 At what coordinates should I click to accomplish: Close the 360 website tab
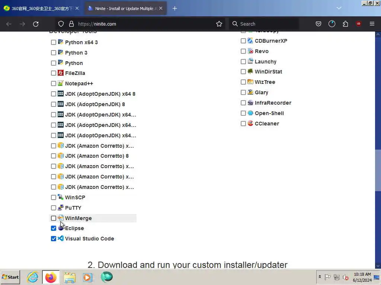(x=77, y=8)
